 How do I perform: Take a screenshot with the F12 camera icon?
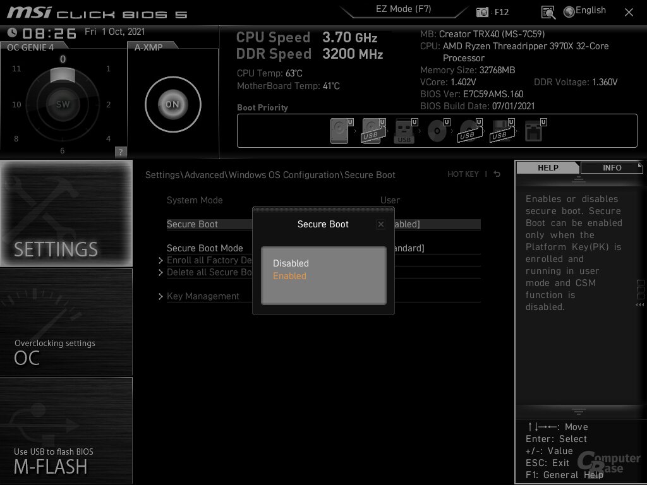coord(482,12)
